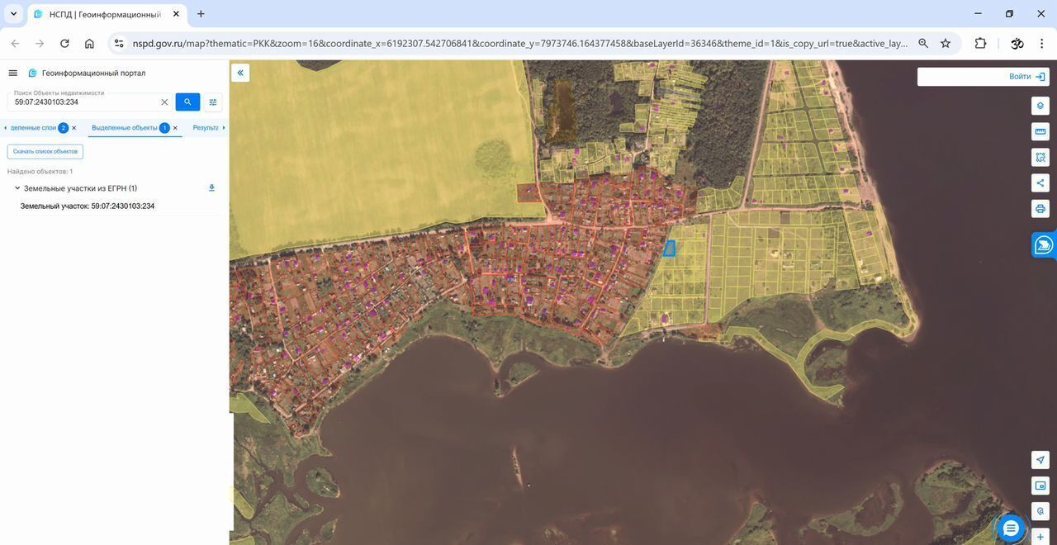Print the map
The height and width of the screenshot is (545, 1057).
pyautogui.click(x=1040, y=208)
